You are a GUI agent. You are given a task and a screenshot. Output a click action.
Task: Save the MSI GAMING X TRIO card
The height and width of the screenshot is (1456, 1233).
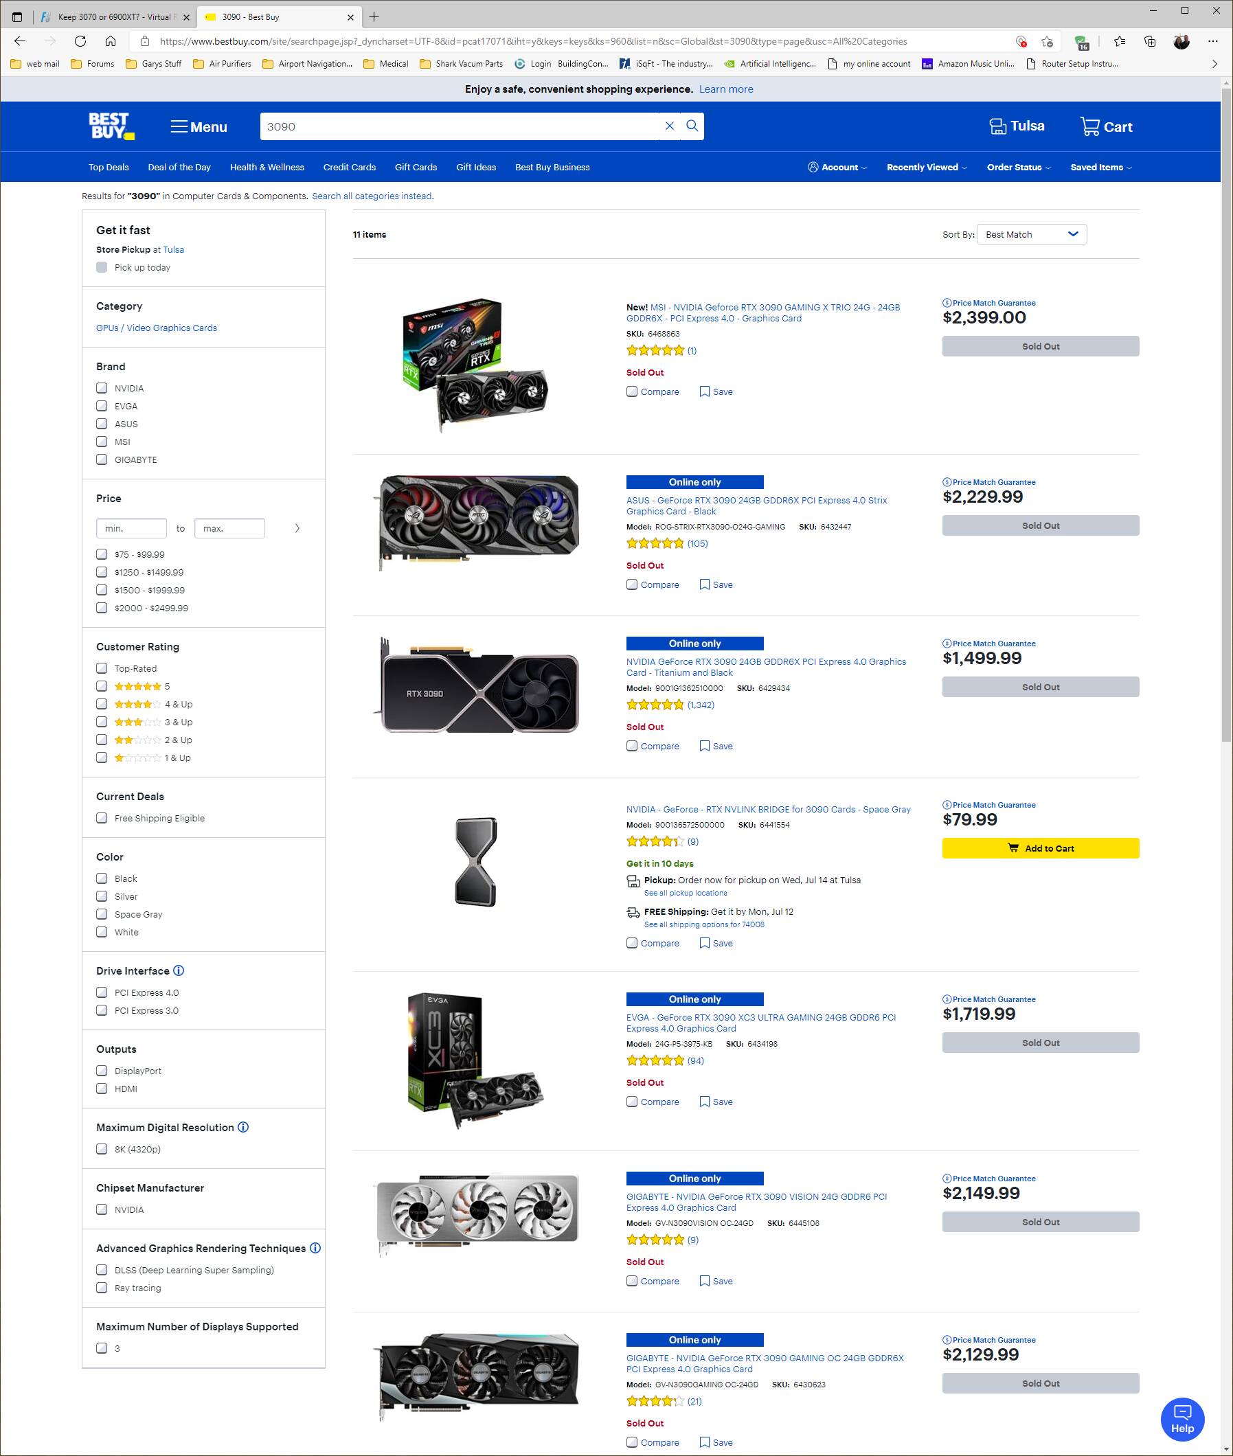pos(716,391)
